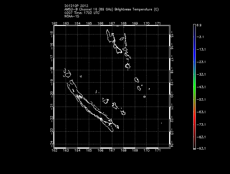This screenshot has height=174, width=230.
Task: Click longitude 171 on the bottom axis
Action: click(x=158, y=150)
